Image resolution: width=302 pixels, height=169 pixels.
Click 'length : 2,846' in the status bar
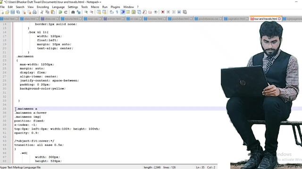(x=152, y=167)
